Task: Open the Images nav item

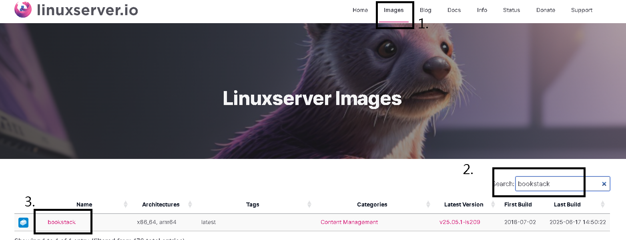Action: coord(394,10)
